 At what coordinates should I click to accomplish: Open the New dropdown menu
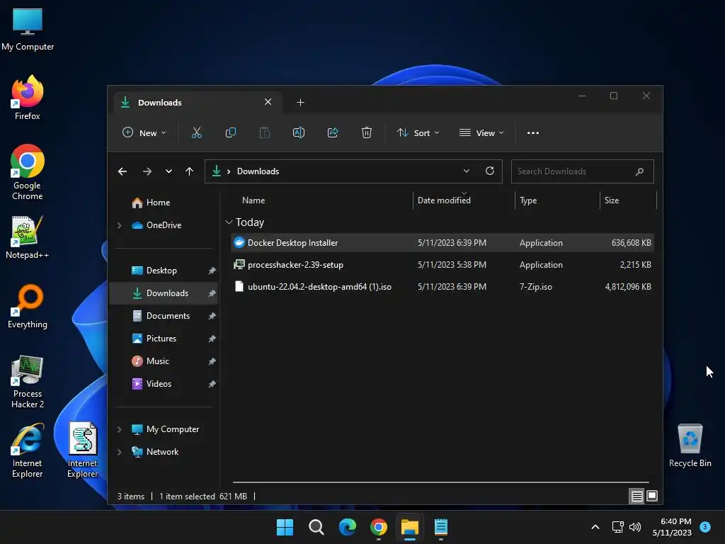click(144, 132)
